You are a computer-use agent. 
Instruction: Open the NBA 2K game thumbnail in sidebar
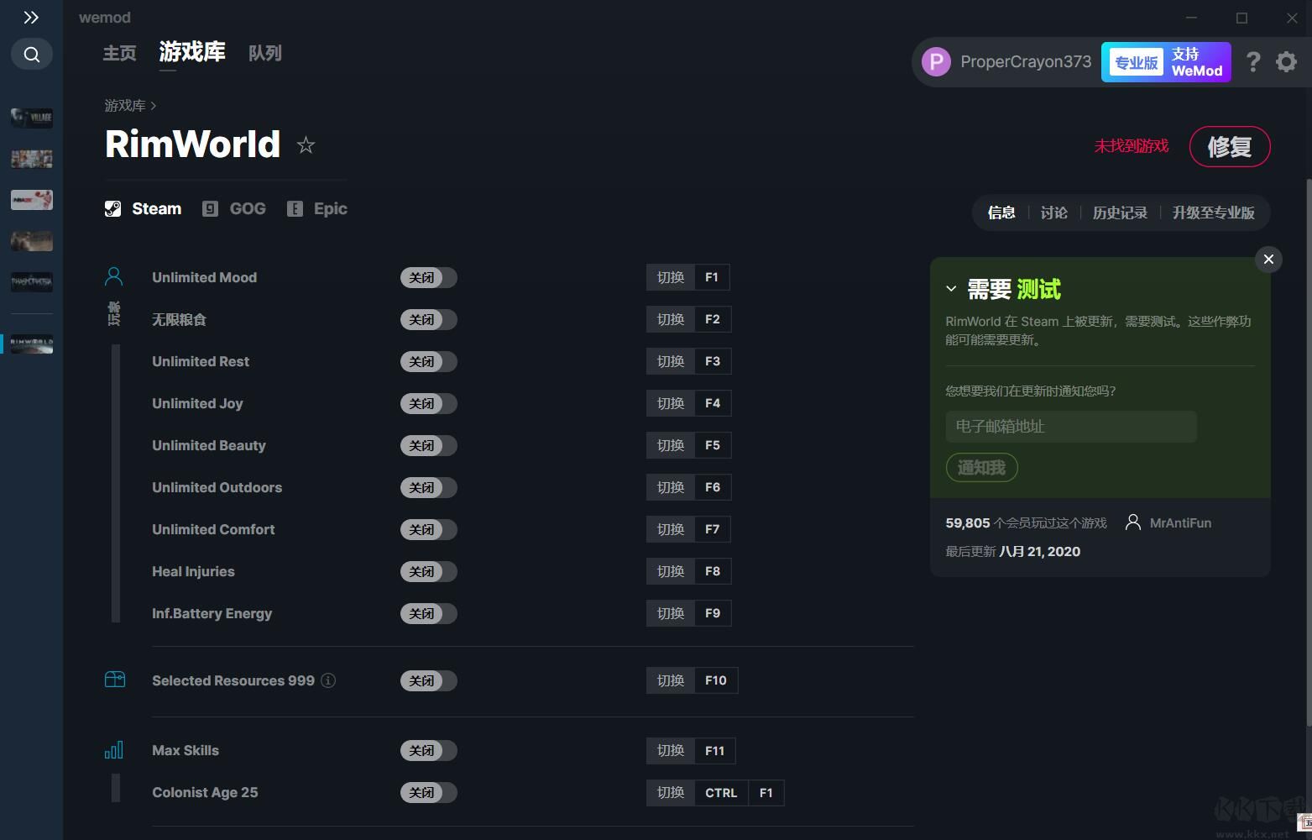point(32,199)
